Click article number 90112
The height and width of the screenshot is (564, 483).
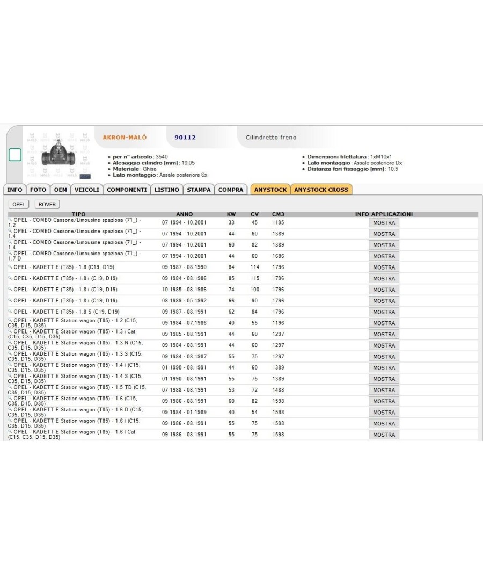pyautogui.click(x=185, y=137)
